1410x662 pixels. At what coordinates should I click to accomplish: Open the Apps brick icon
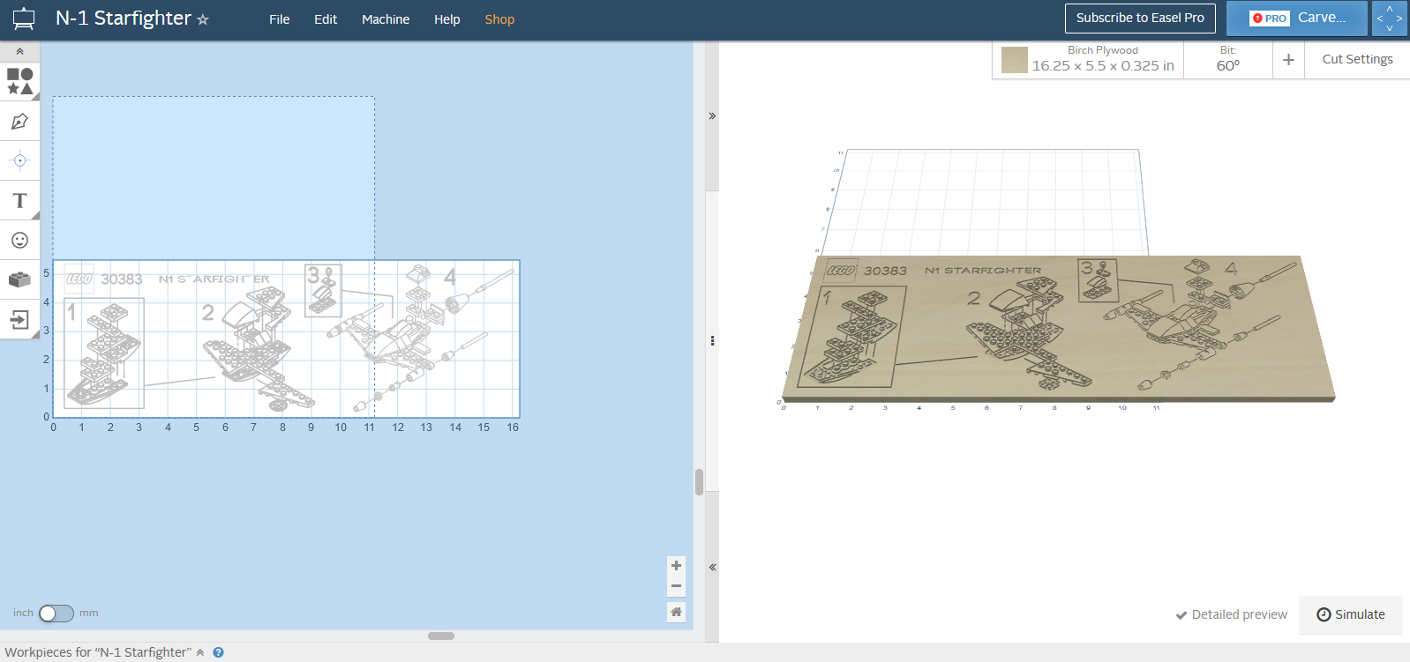[19, 279]
